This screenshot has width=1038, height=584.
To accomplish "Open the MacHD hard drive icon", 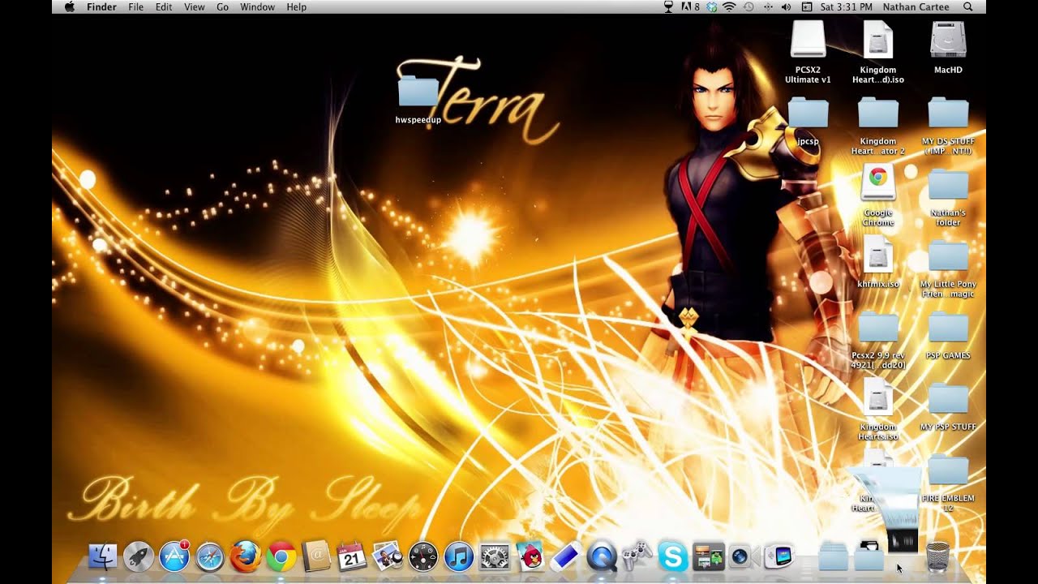I will 948,40.
